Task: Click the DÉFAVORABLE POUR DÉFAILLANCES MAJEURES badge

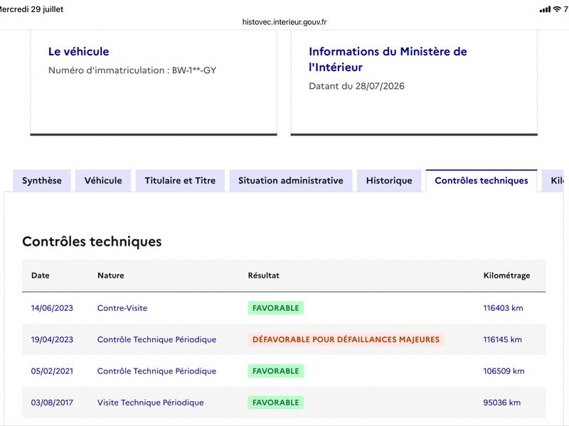Action: pyautogui.click(x=346, y=339)
